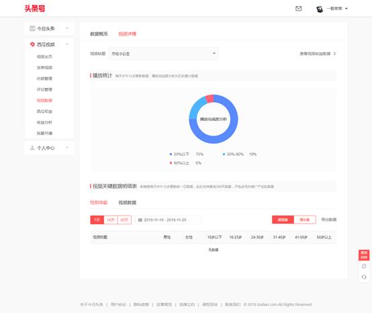The width and height of the screenshot is (372, 313).
Task: Open the 关于今日头条 footer link
Action: tap(91, 304)
